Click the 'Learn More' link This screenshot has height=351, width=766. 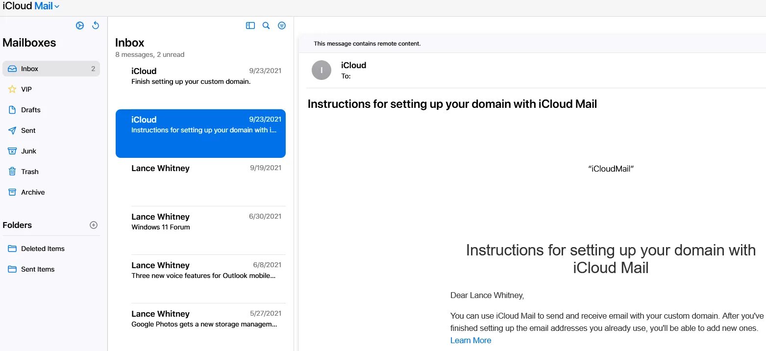(470, 340)
